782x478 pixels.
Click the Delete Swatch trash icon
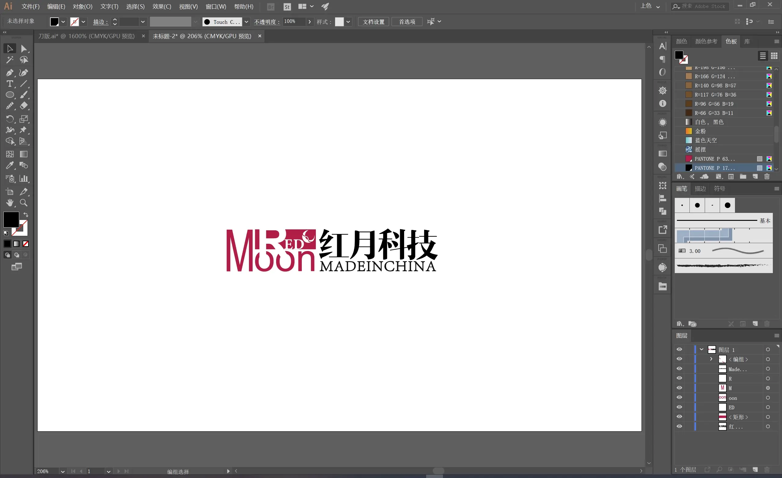[x=767, y=177]
